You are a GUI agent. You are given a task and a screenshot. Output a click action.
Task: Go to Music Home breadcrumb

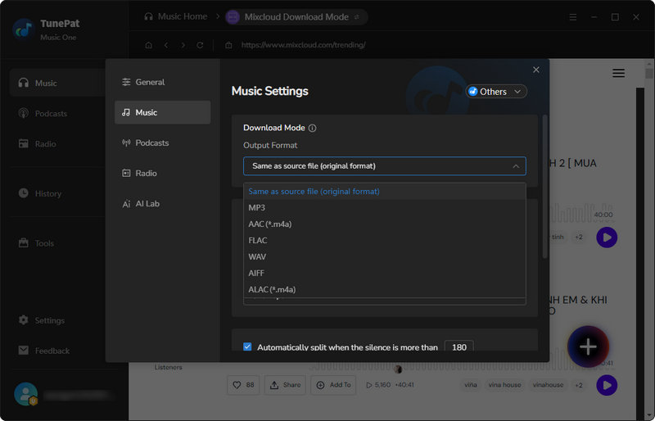tap(176, 16)
